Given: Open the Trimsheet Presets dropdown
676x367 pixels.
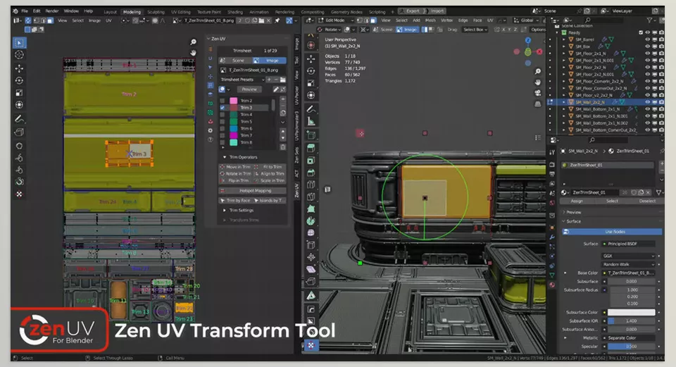Looking at the screenshot, I should click(x=242, y=80).
